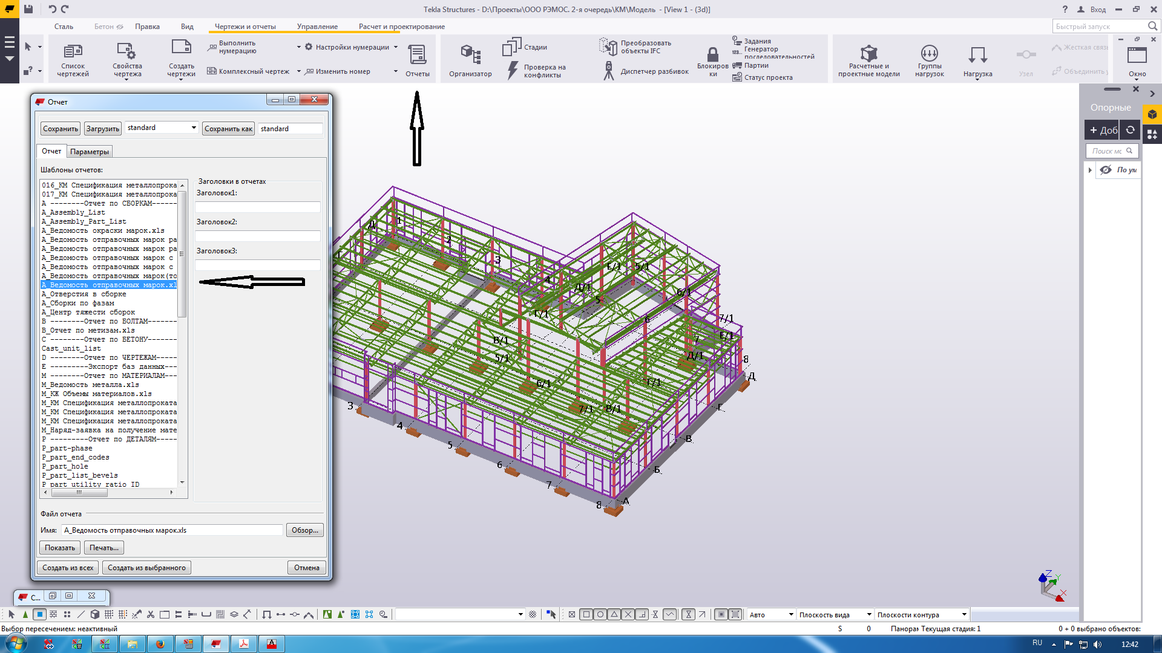Expand the По умолчанию tree node
The width and height of the screenshot is (1162, 653).
(x=1090, y=170)
